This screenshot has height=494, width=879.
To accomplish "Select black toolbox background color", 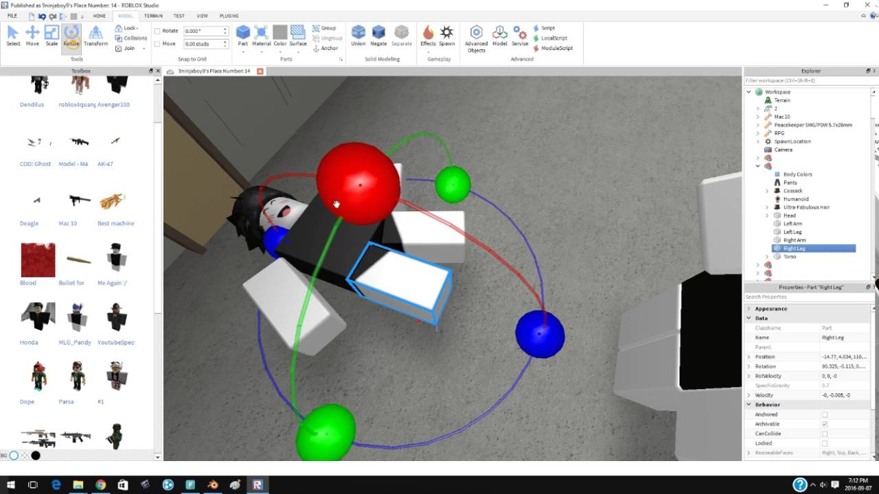I will [x=36, y=455].
